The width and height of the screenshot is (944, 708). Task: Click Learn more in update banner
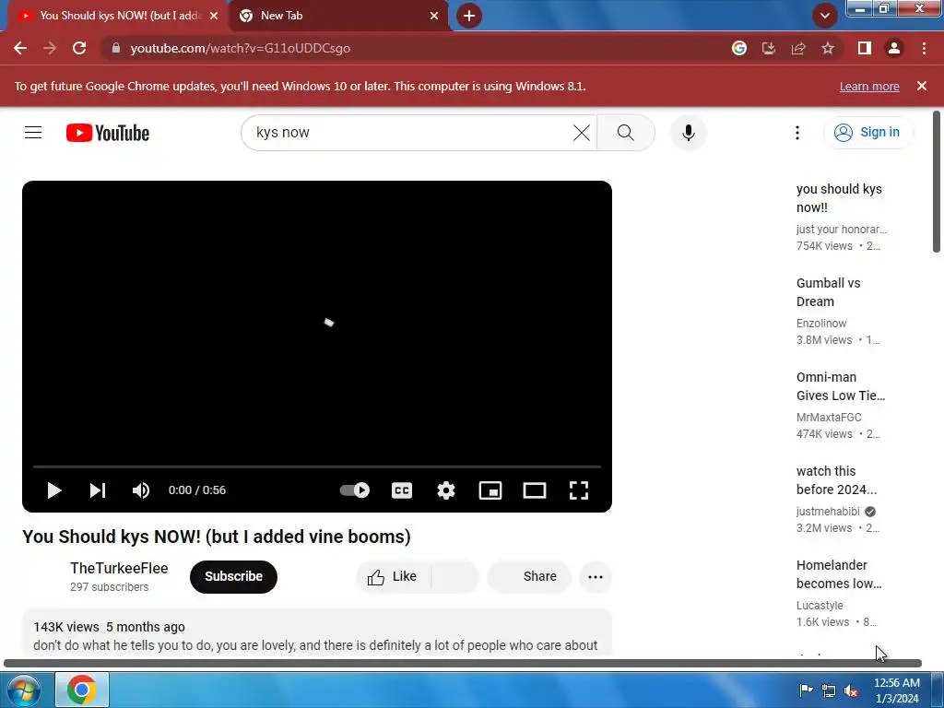click(x=869, y=86)
